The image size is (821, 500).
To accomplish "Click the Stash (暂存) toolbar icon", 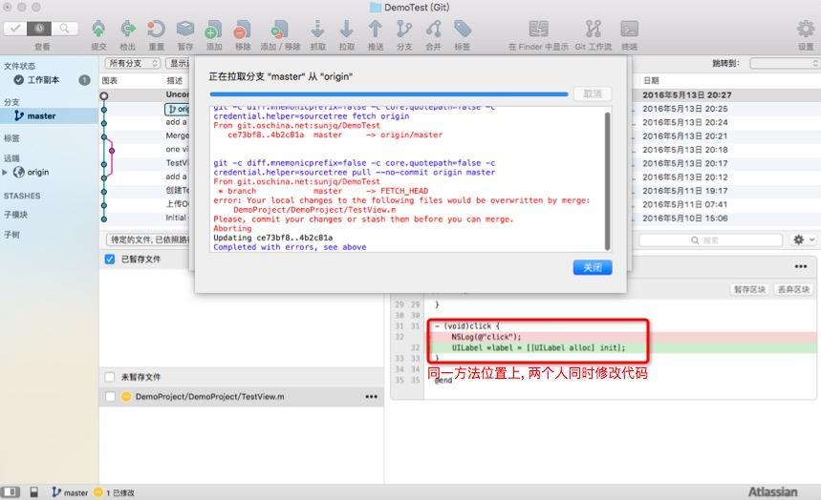I will (185, 30).
